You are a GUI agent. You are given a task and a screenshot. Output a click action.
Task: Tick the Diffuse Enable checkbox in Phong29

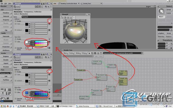click(x=49, y=72)
